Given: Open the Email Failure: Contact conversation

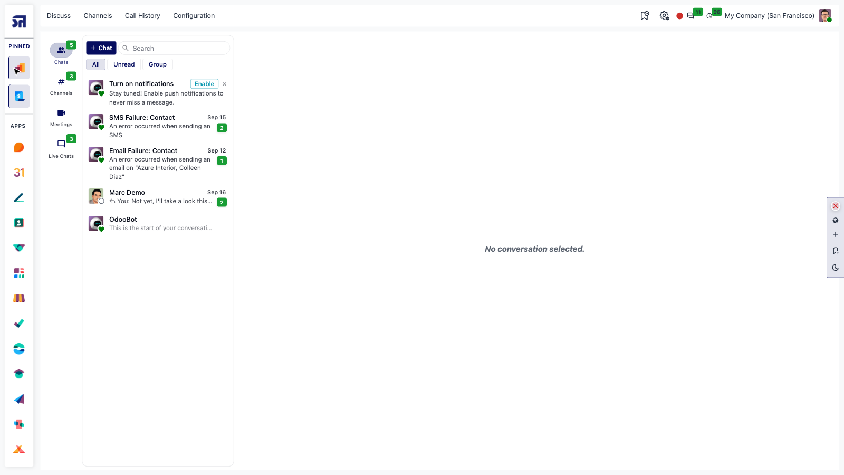Looking at the screenshot, I should 158,164.
